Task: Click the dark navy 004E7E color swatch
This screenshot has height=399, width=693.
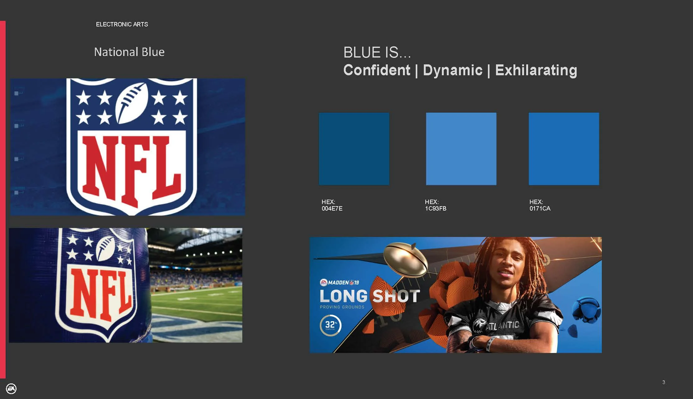Action: [354, 149]
